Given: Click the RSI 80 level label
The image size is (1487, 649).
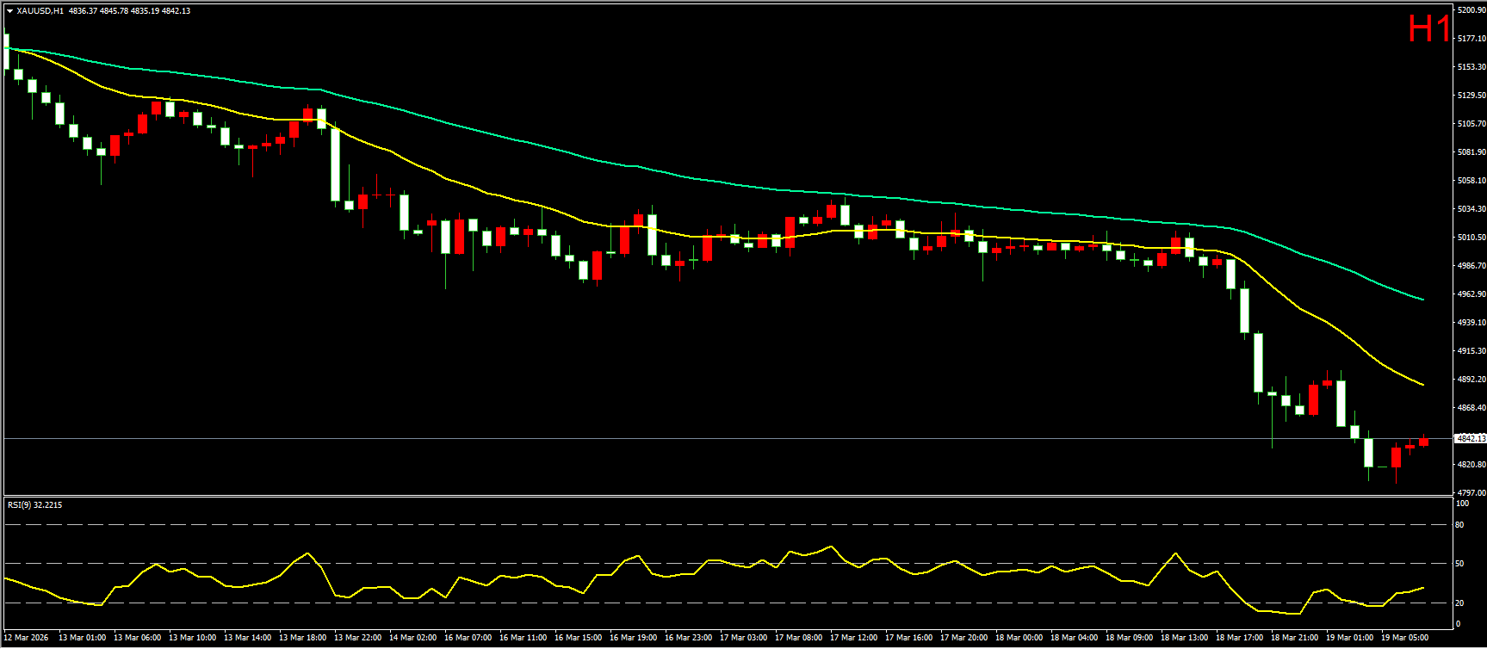Looking at the screenshot, I should click(1459, 524).
